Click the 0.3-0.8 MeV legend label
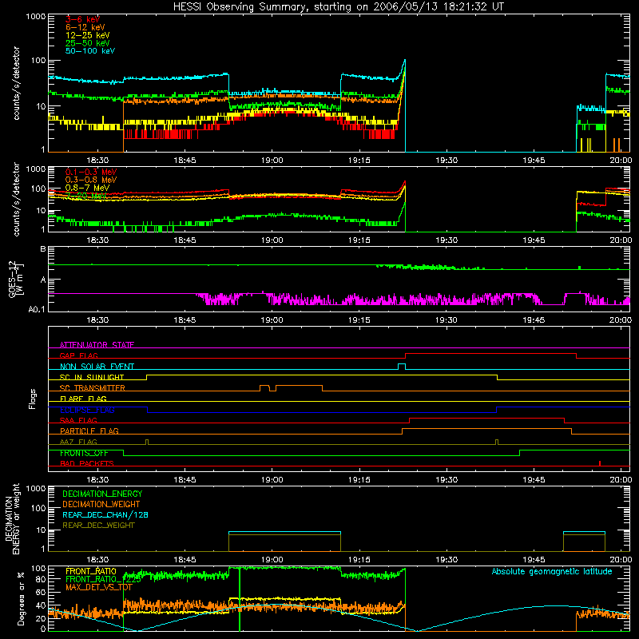The width and height of the screenshot is (639, 639). [91, 180]
